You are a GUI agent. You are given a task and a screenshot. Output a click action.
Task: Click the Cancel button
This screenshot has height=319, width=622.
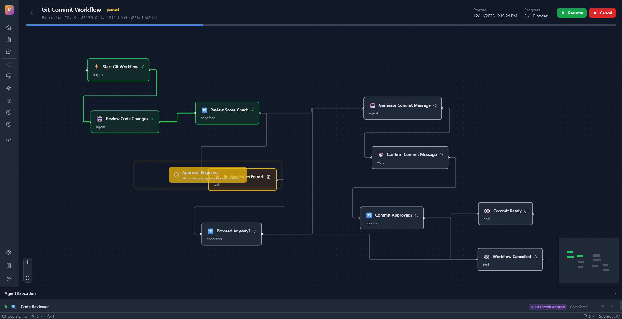[x=602, y=13]
